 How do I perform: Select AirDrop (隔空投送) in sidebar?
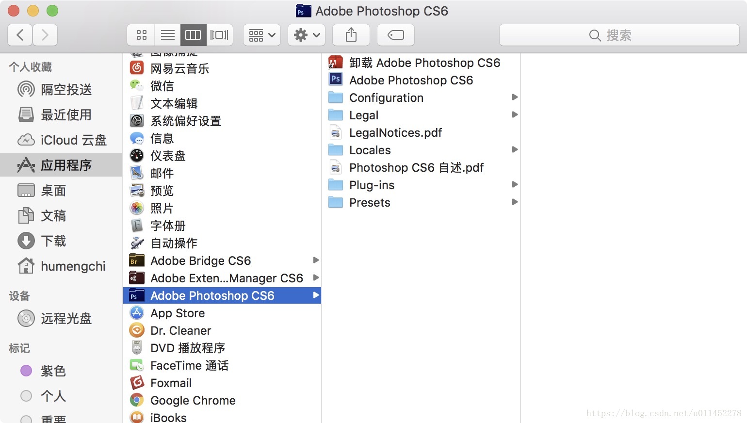click(x=61, y=89)
